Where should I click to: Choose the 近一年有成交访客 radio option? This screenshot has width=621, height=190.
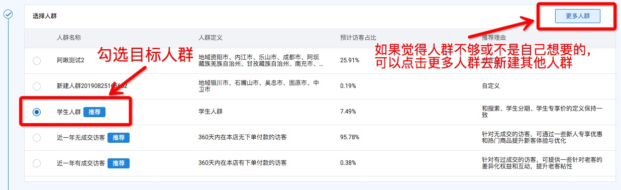click(x=37, y=163)
